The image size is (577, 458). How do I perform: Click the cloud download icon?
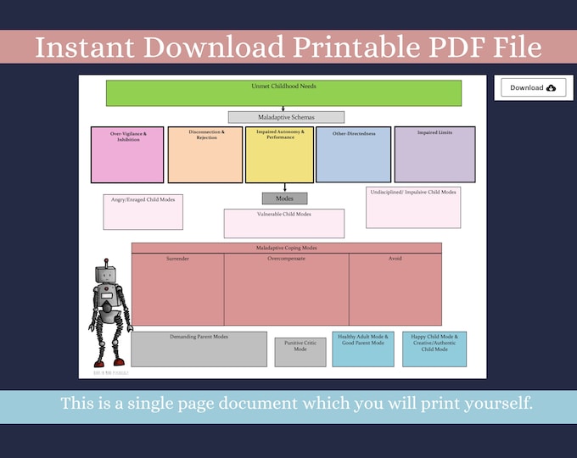(551, 88)
